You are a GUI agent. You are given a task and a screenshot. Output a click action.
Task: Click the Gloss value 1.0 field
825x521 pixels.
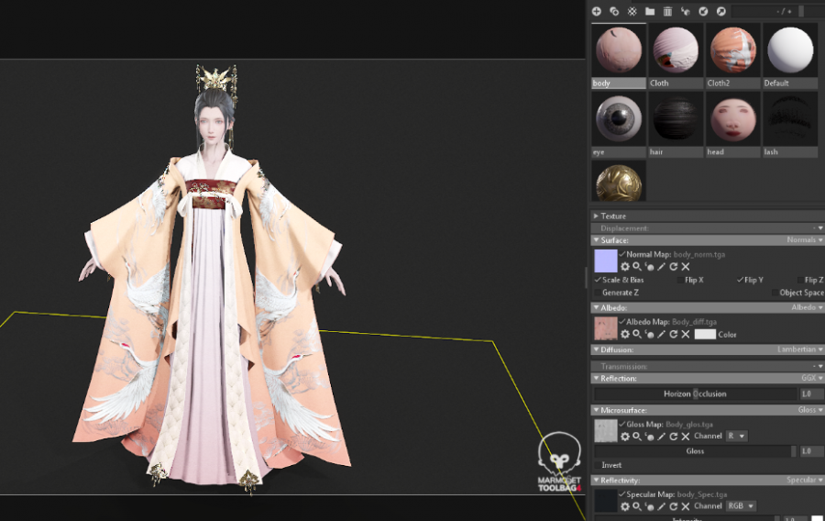(x=812, y=451)
